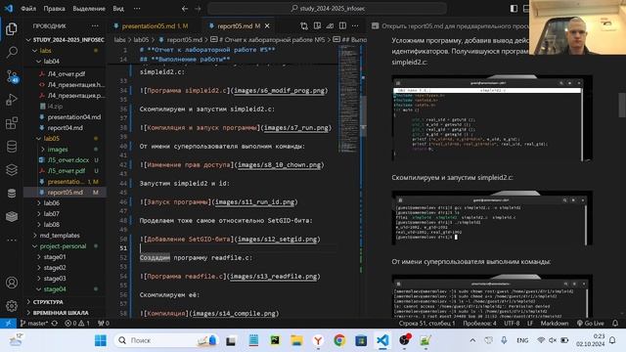Open Run and Debug view

click(12, 100)
